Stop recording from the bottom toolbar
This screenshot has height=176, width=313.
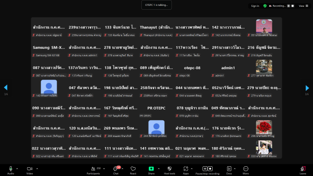[x=210, y=169]
